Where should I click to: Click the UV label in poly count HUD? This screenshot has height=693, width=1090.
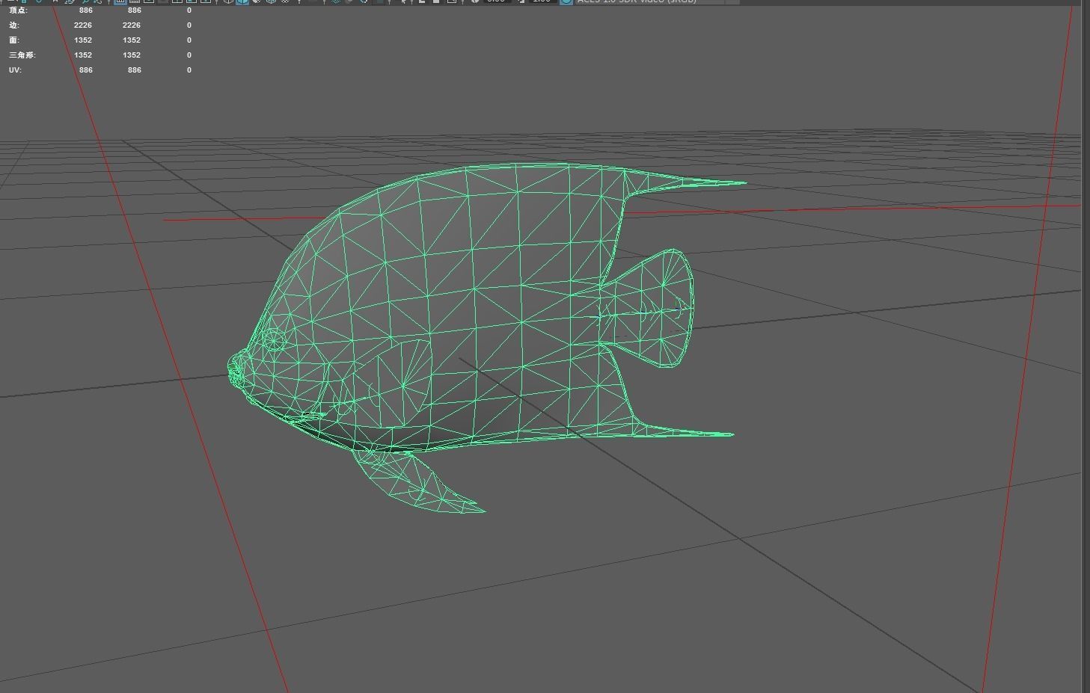pos(15,70)
